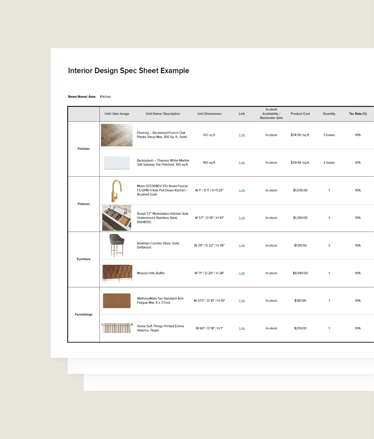The image size is (374, 439).
Task: Select the brushed gold faucet image
Action: pyautogui.click(x=116, y=191)
